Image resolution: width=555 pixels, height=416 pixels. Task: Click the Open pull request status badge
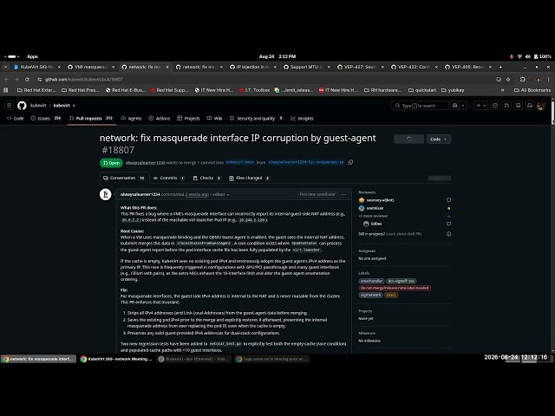tap(111, 163)
